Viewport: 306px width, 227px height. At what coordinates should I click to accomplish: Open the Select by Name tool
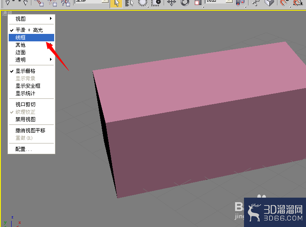pyautogui.click(x=129, y=3)
